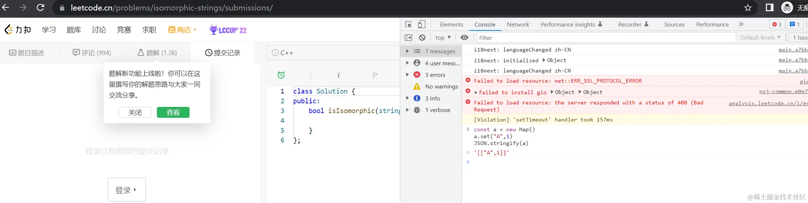
Task: Activate the DevTools inspect element picker
Action: point(409,24)
